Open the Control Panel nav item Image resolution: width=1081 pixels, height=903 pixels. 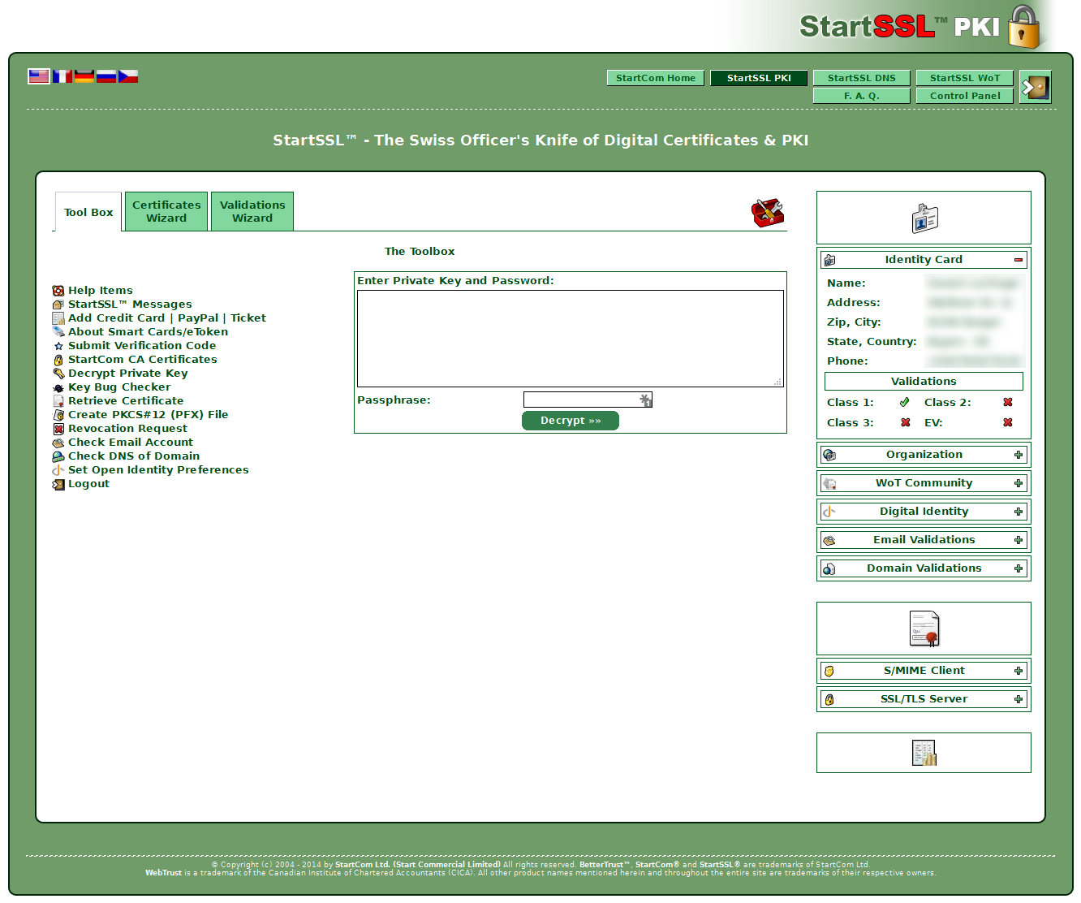[x=965, y=96]
